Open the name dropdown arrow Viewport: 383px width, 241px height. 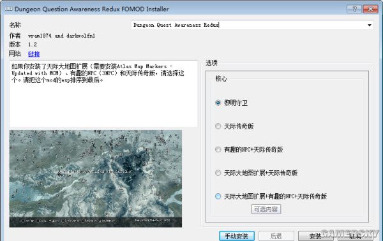370,25
